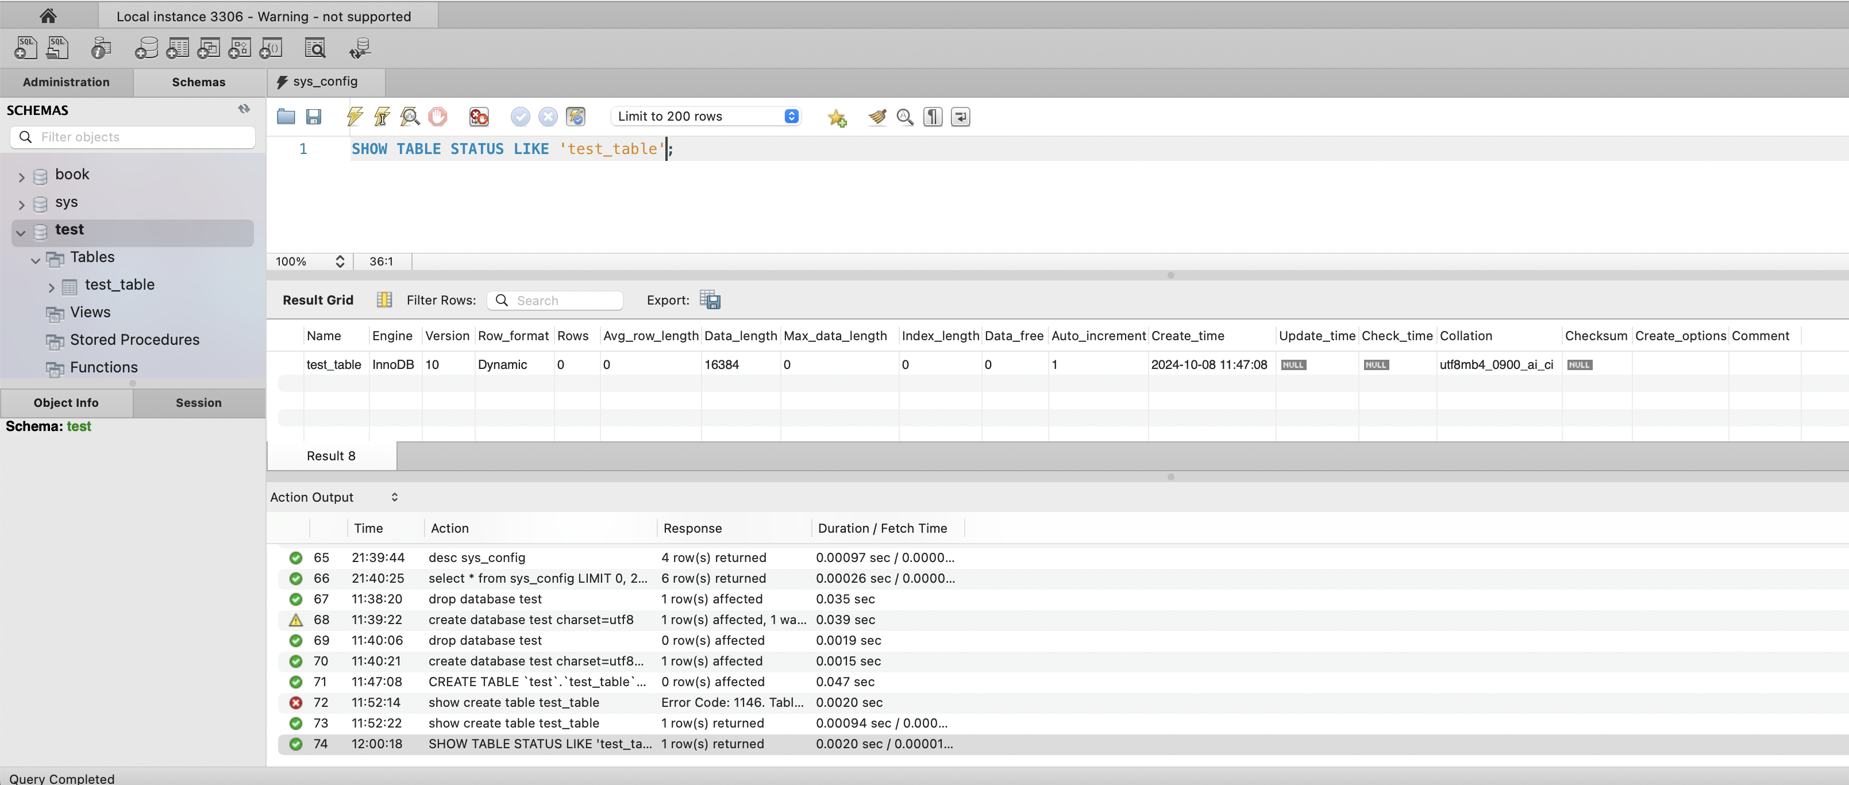Viewport: 1849px width, 785px height.
Task: Adjust the editor zoom percentage stepper
Action: click(x=340, y=261)
